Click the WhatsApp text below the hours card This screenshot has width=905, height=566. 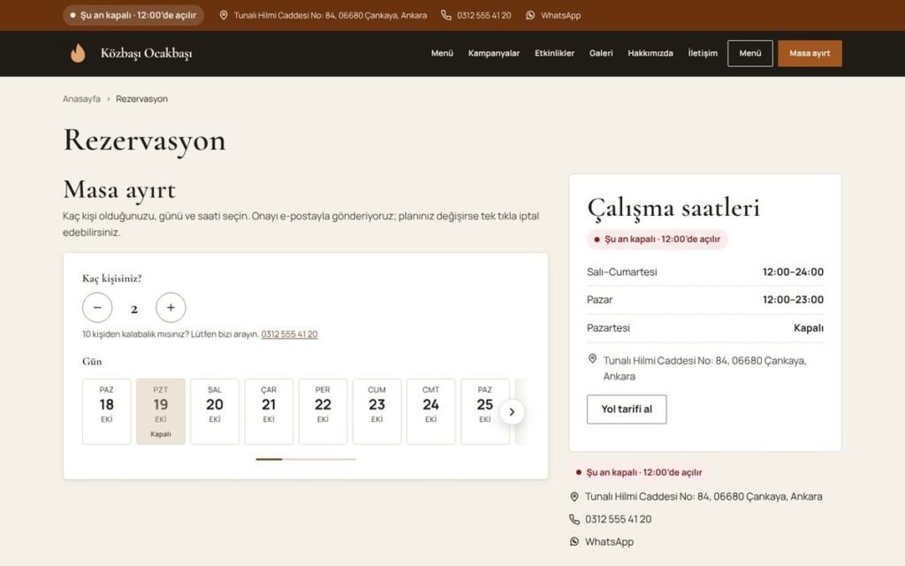pyautogui.click(x=610, y=542)
